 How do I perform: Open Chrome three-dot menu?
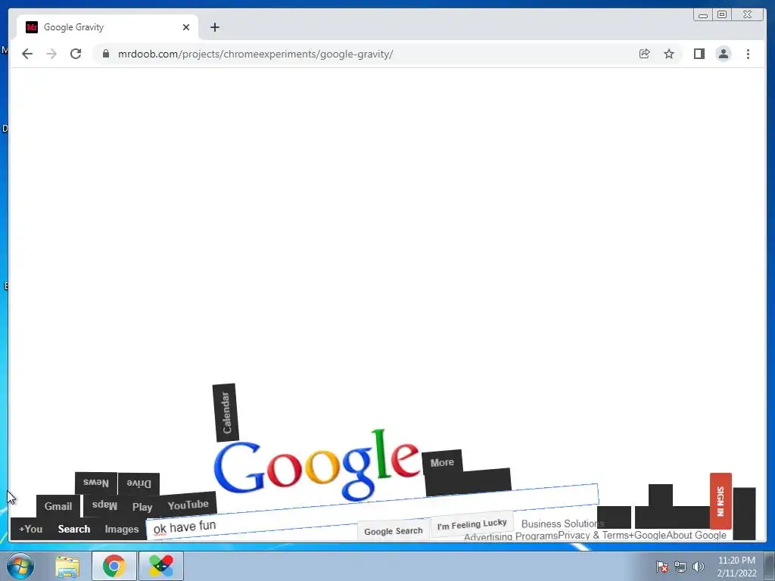[748, 54]
